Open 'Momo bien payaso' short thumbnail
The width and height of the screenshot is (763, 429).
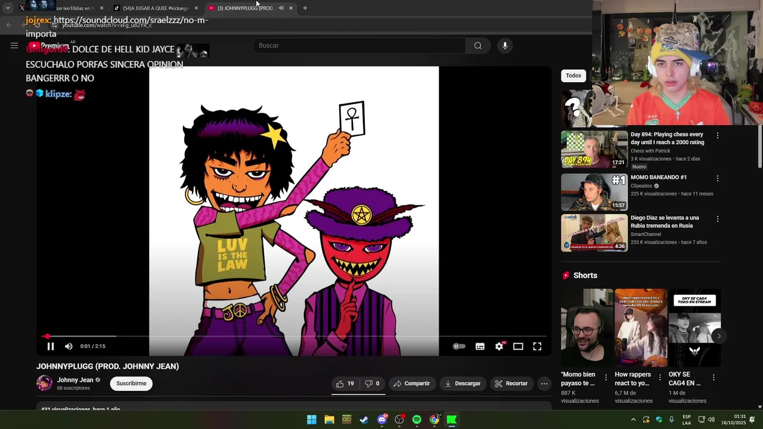(587, 327)
